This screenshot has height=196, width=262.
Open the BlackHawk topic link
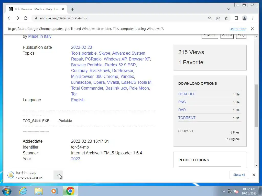pos(100,70)
